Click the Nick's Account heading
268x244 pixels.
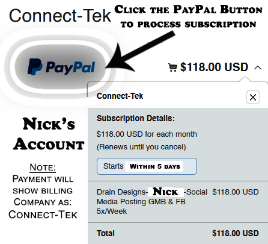[49, 134]
